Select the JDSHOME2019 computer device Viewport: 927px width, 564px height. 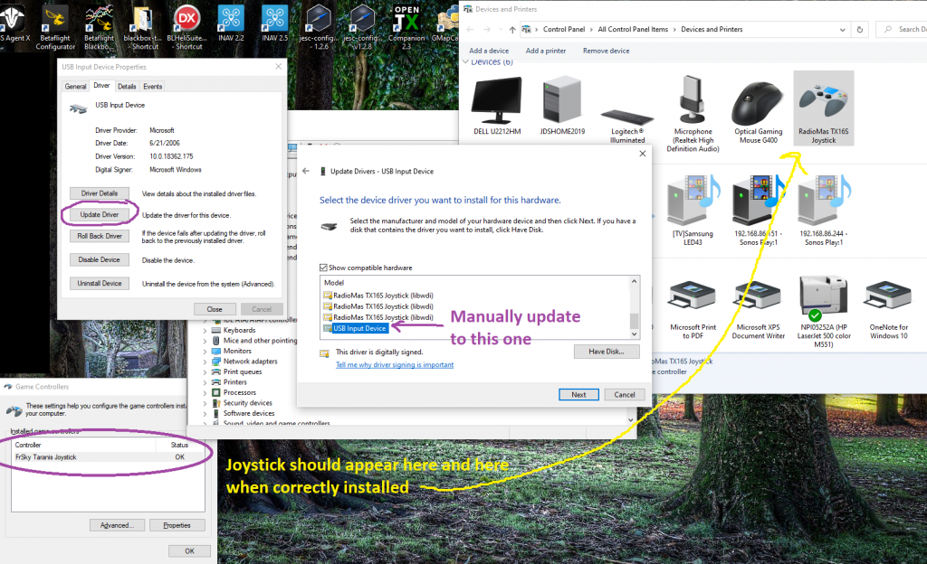[x=562, y=106]
